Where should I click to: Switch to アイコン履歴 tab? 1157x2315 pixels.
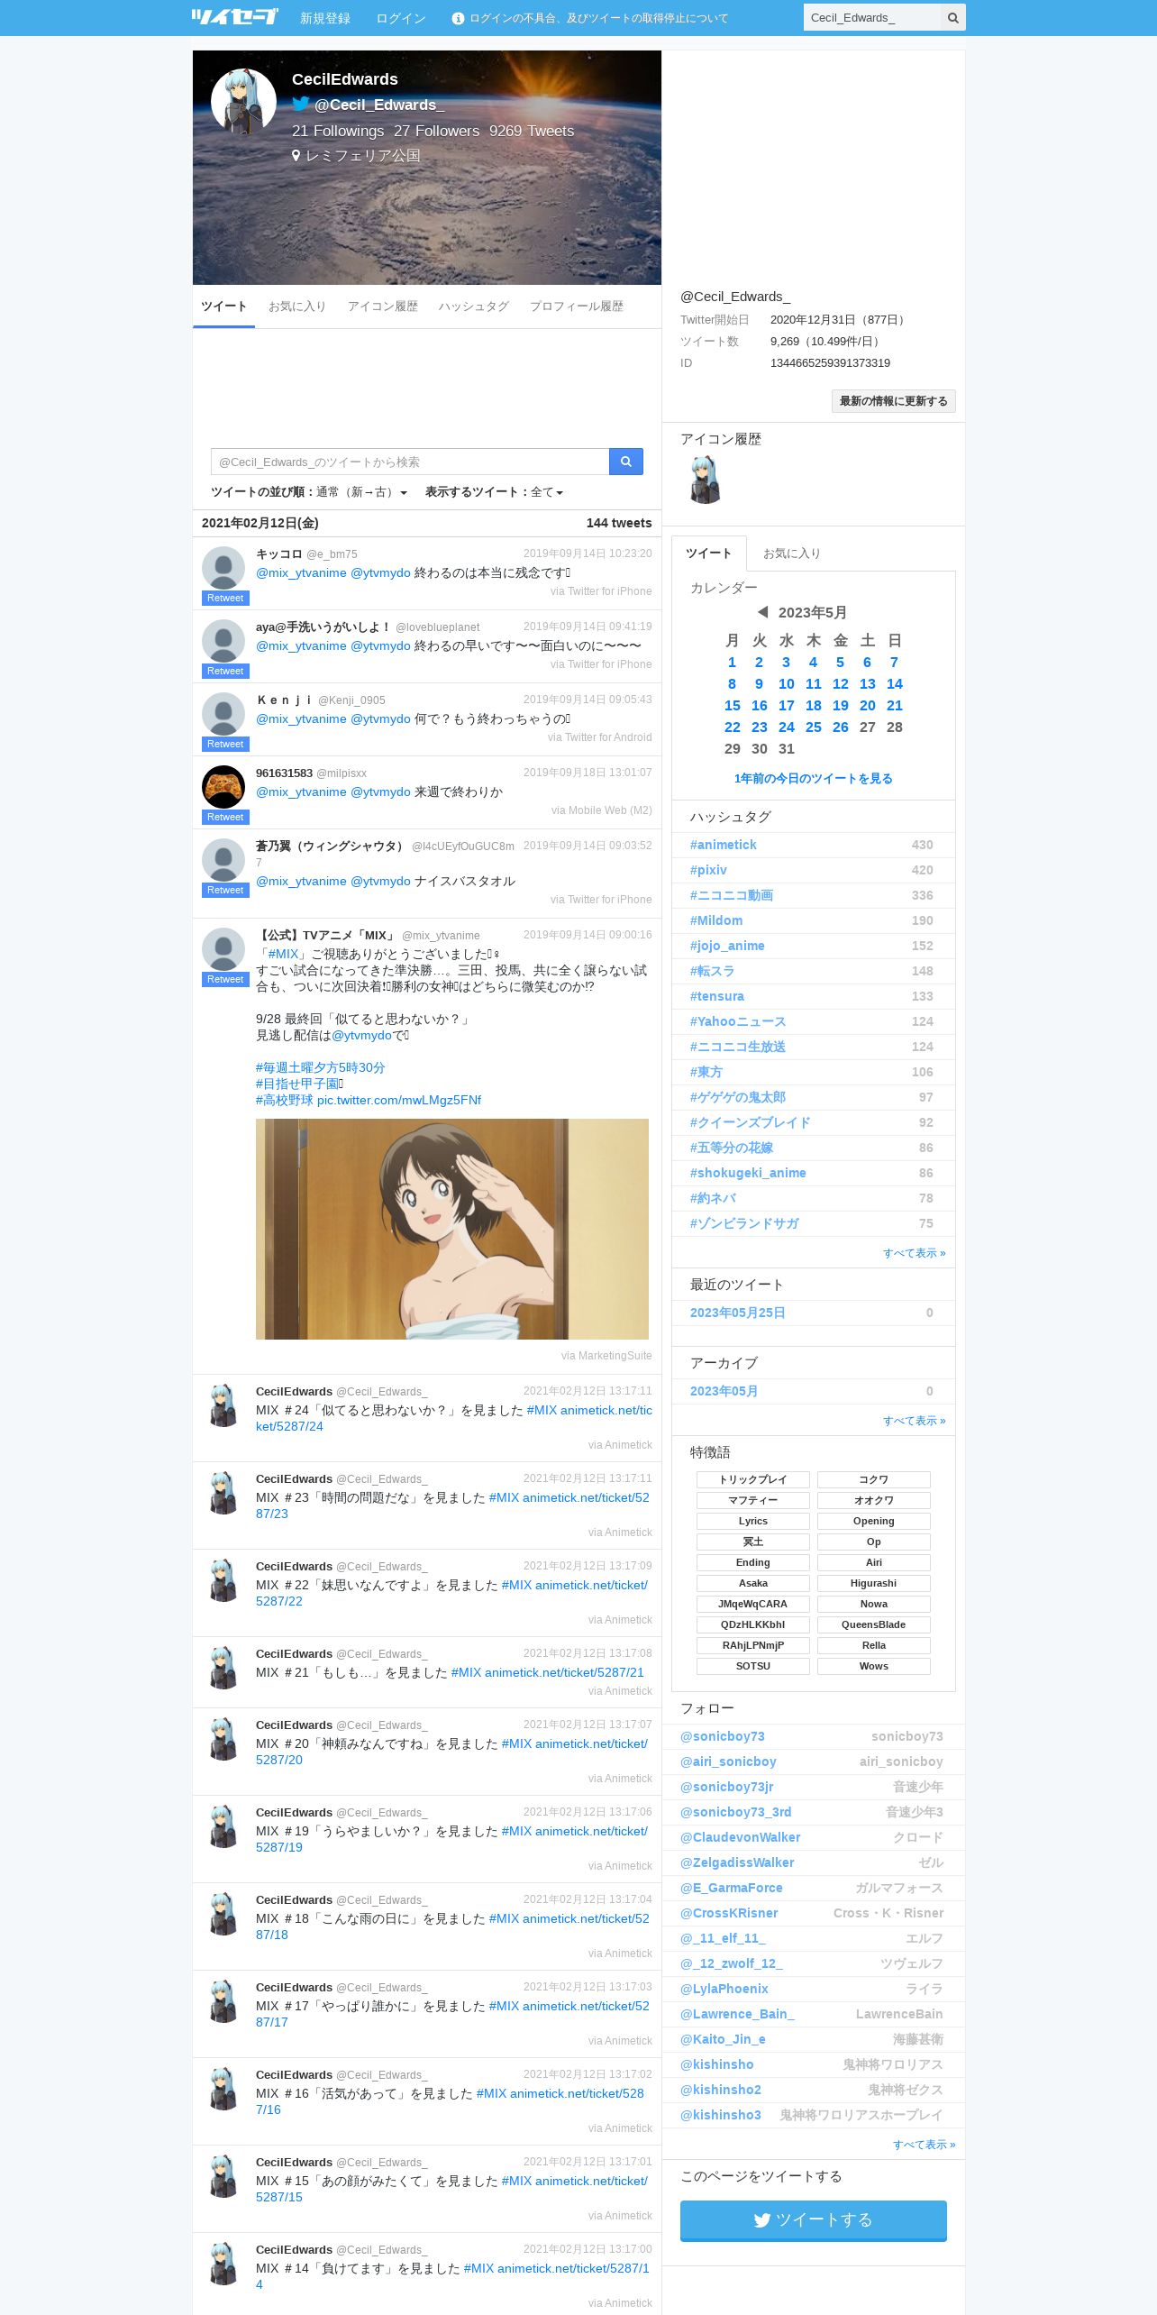(383, 307)
